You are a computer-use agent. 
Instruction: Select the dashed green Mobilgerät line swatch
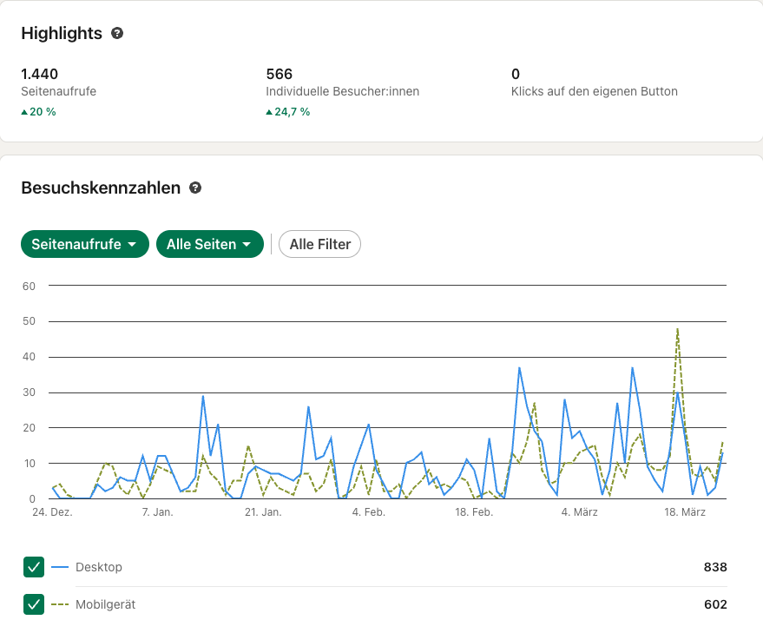[60, 604]
